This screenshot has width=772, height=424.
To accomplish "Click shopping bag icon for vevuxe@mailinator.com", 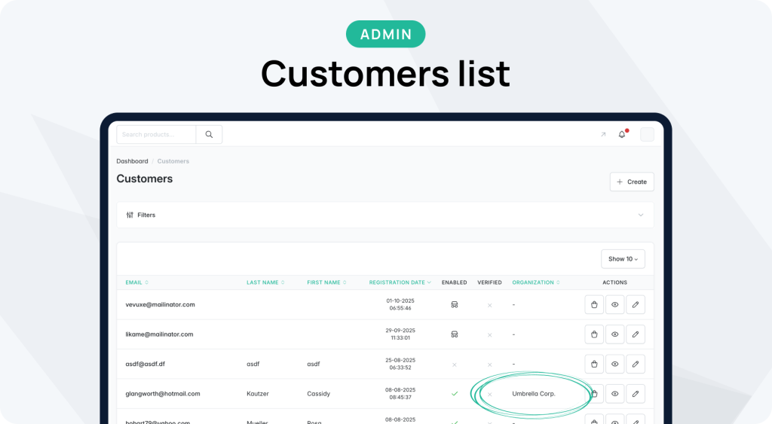I will (594, 305).
